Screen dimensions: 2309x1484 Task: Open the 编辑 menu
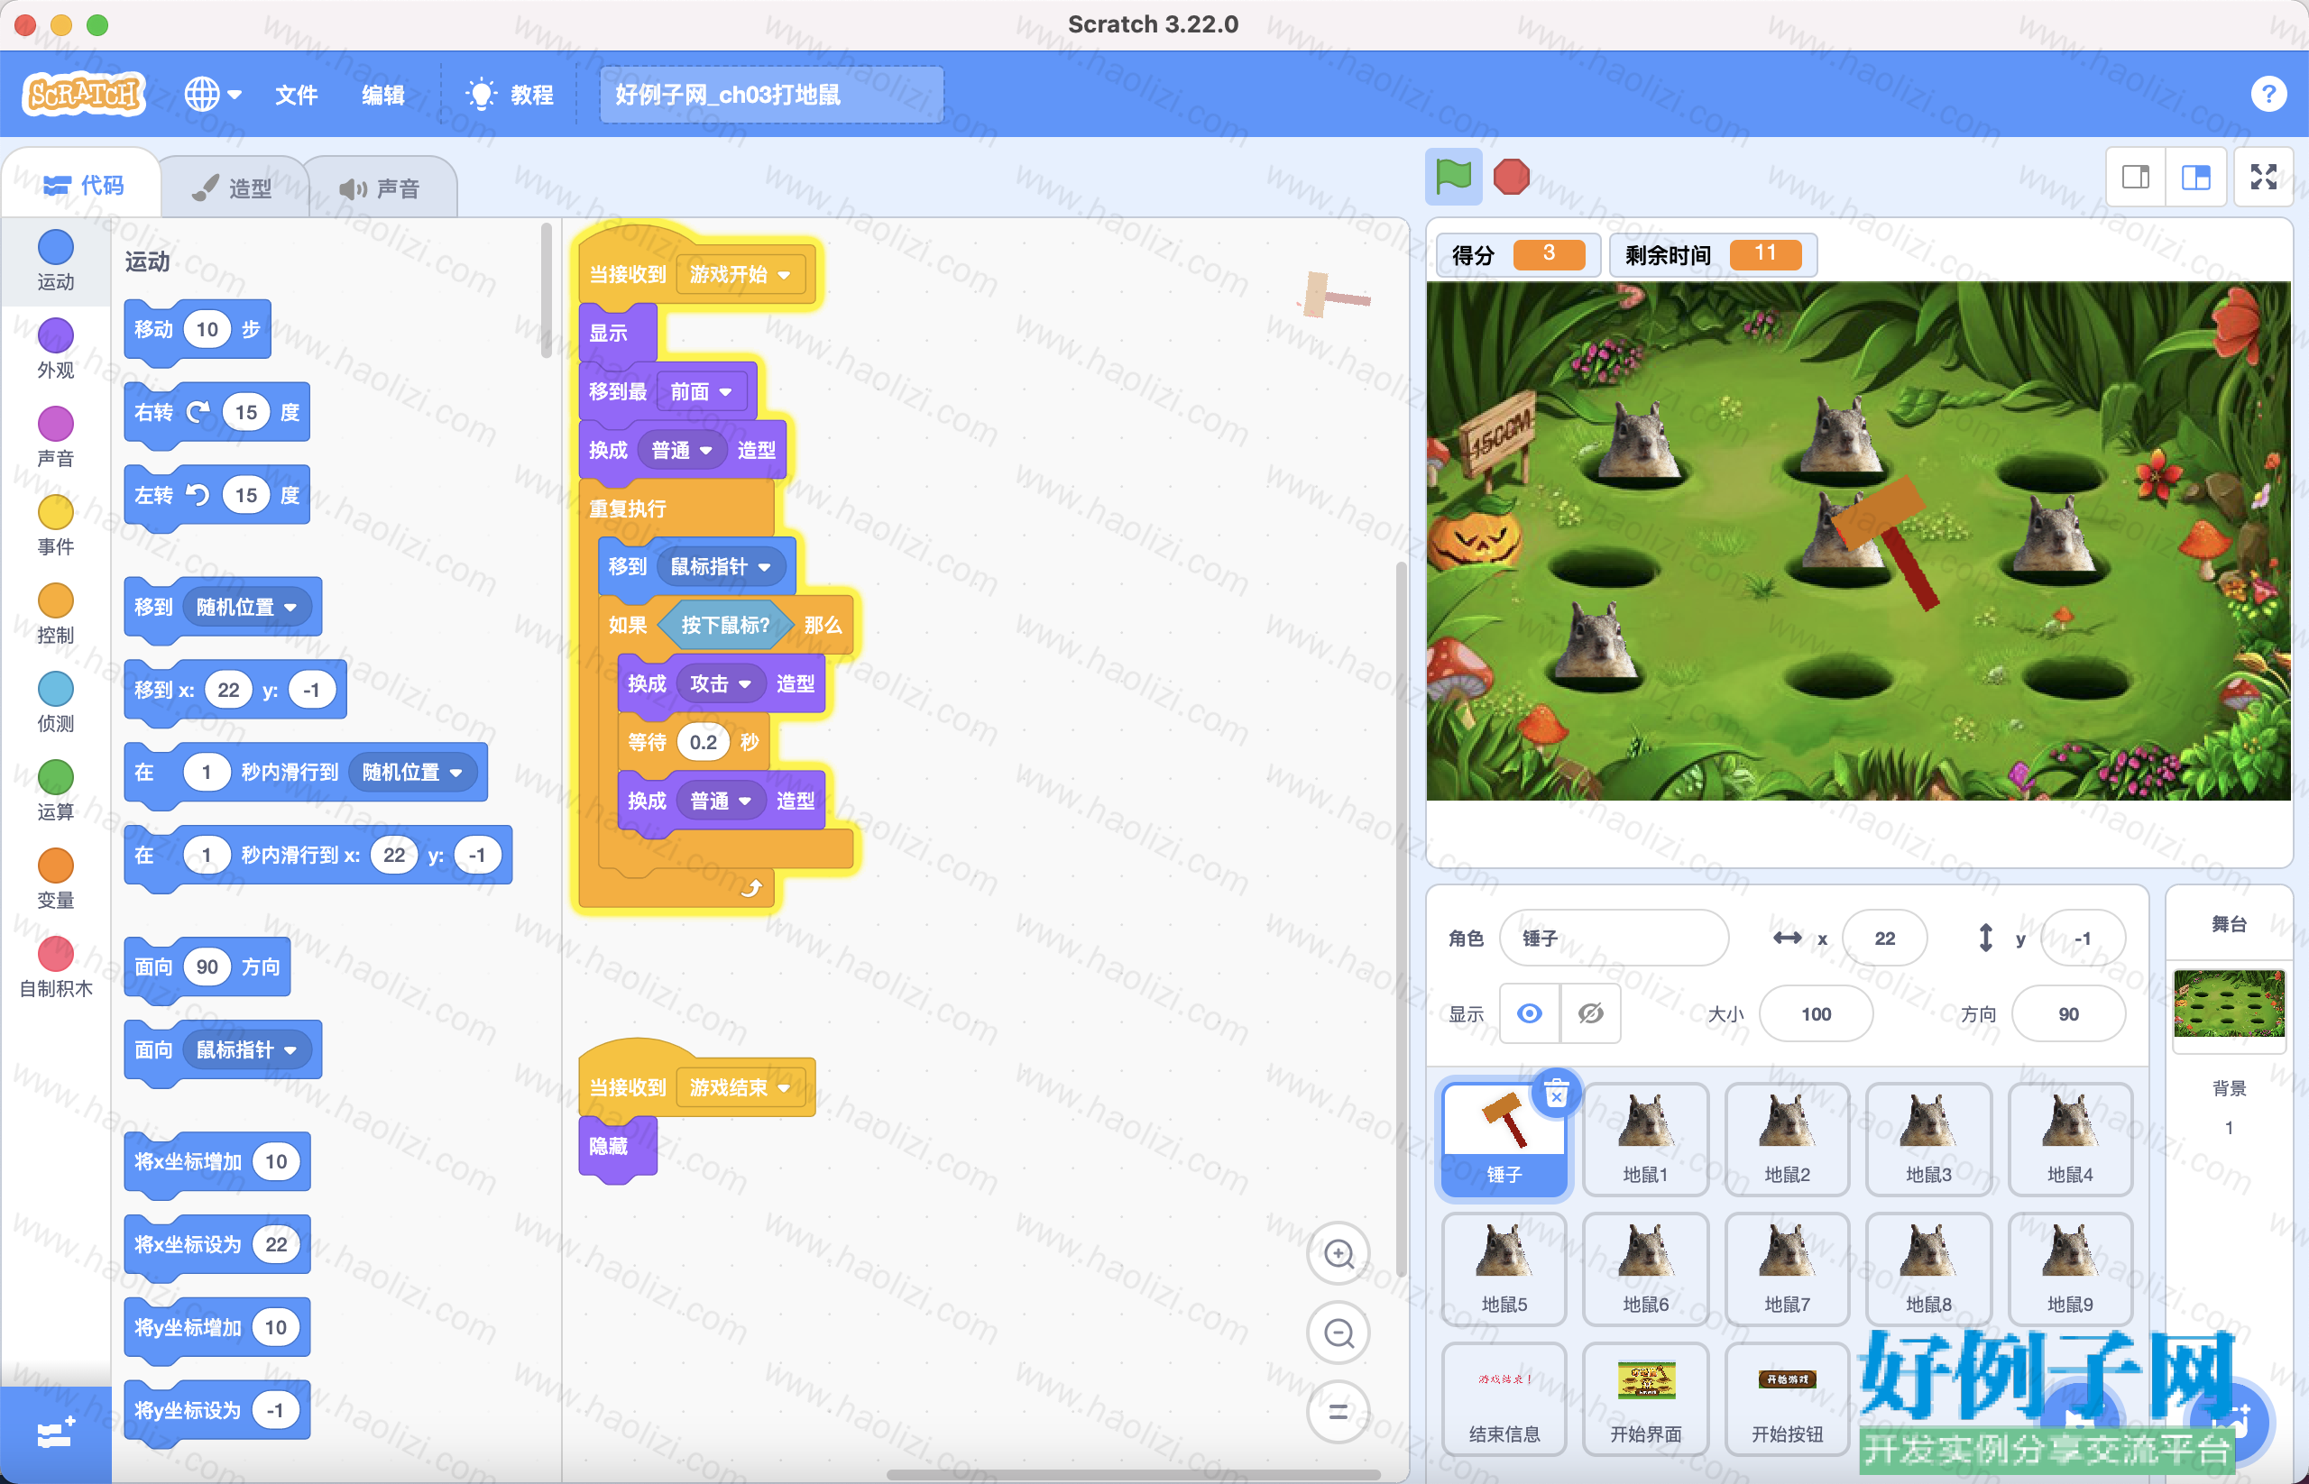(382, 95)
